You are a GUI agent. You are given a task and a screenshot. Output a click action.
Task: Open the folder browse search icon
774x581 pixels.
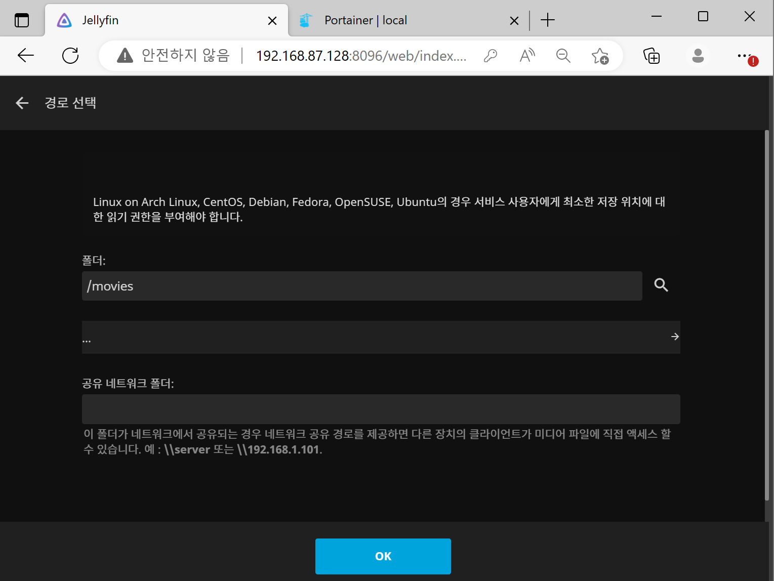(661, 285)
